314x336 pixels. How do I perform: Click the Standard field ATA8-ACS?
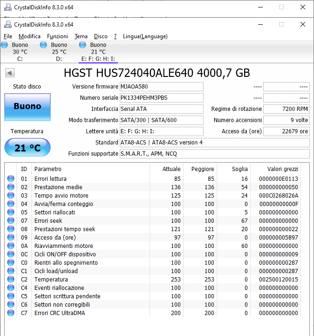[215, 143]
